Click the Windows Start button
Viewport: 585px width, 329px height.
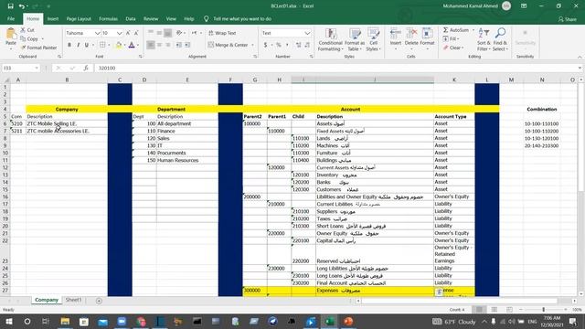coord(9,321)
